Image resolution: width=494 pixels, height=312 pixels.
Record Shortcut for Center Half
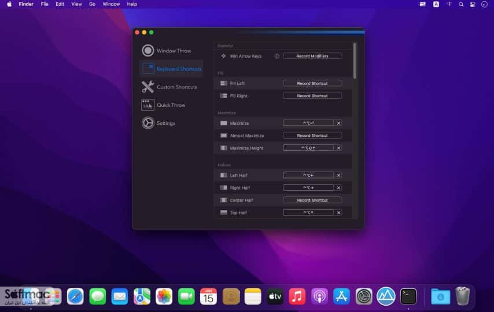[312, 200]
